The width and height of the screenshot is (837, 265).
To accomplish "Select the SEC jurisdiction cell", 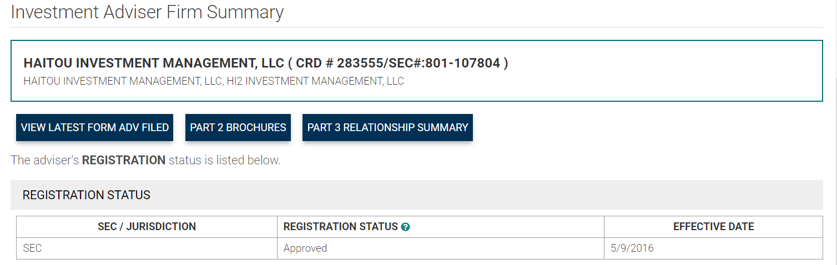I will point(147,248).
